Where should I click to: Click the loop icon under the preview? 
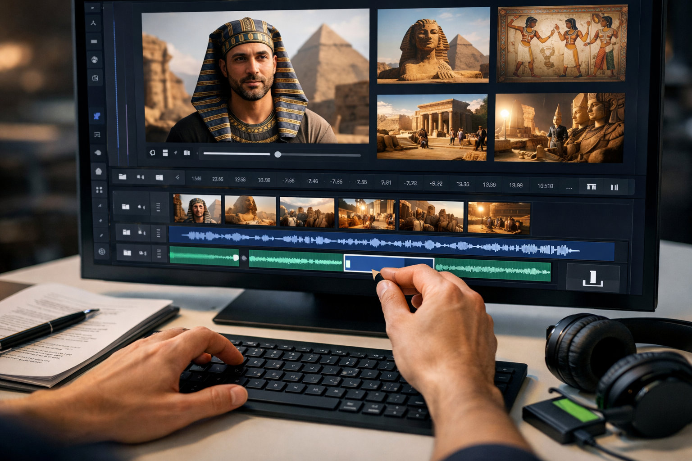click(152, 153)
